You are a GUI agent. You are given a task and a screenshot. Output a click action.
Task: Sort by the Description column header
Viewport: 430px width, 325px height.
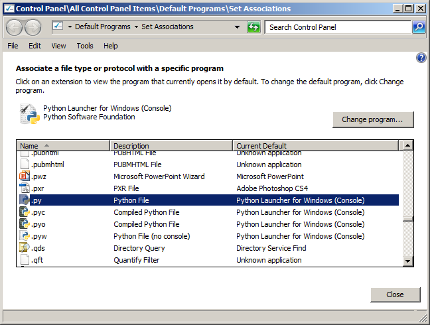point(171,145)
